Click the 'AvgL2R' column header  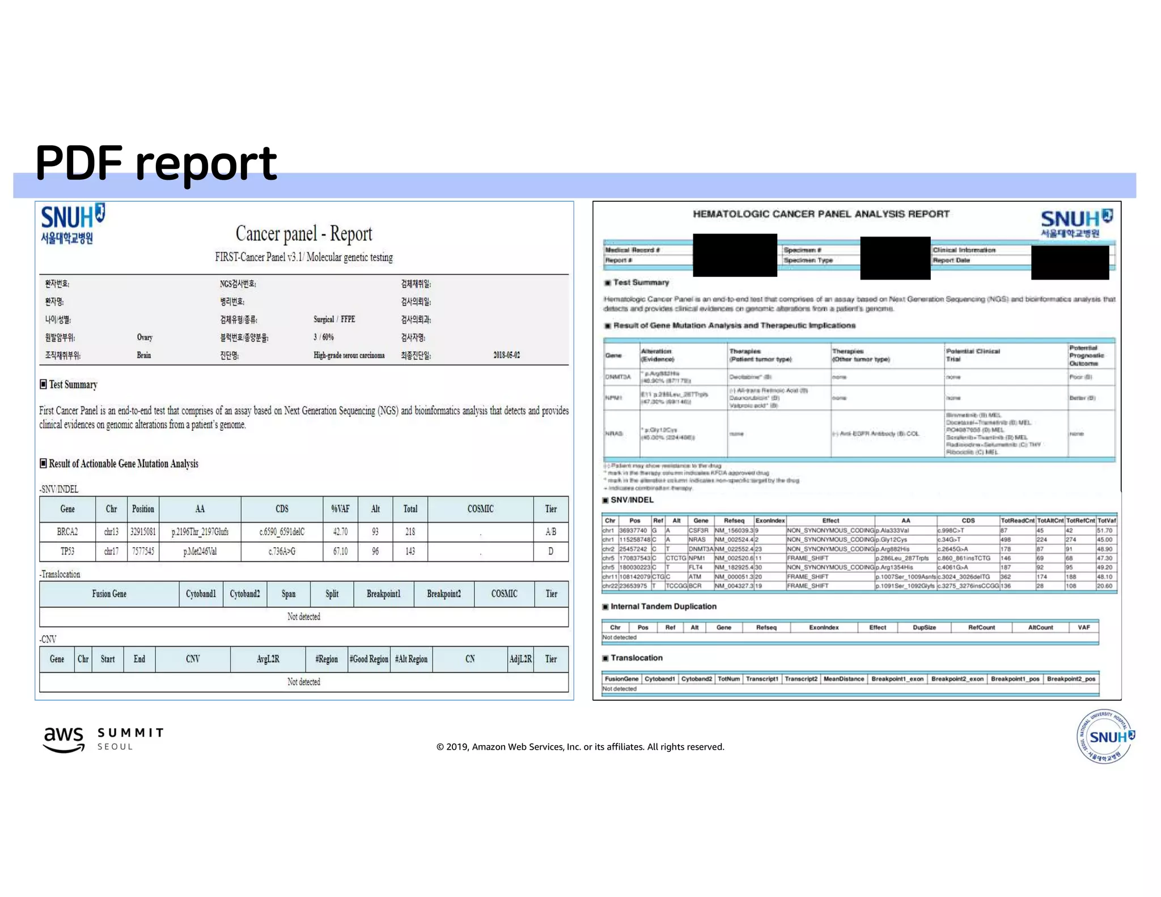click(x=268, y=659)
